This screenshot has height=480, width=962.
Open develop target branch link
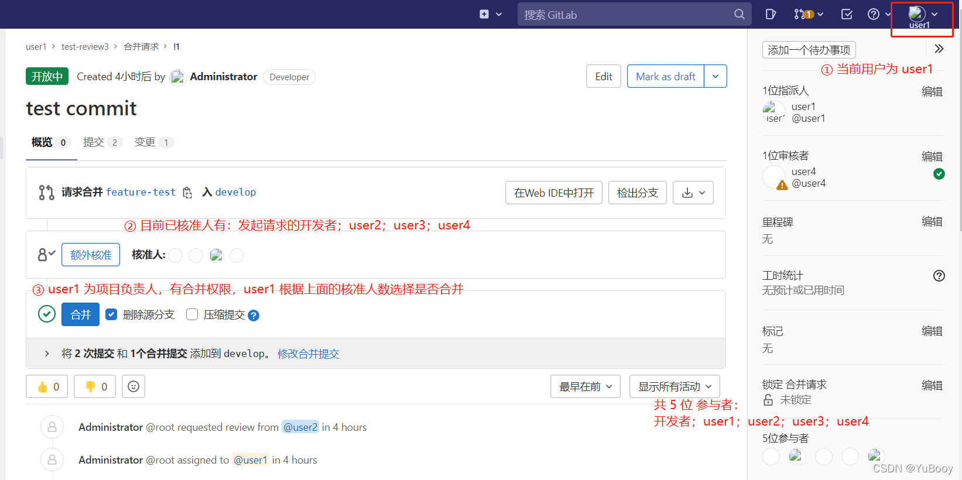click(x=235, y=192)
